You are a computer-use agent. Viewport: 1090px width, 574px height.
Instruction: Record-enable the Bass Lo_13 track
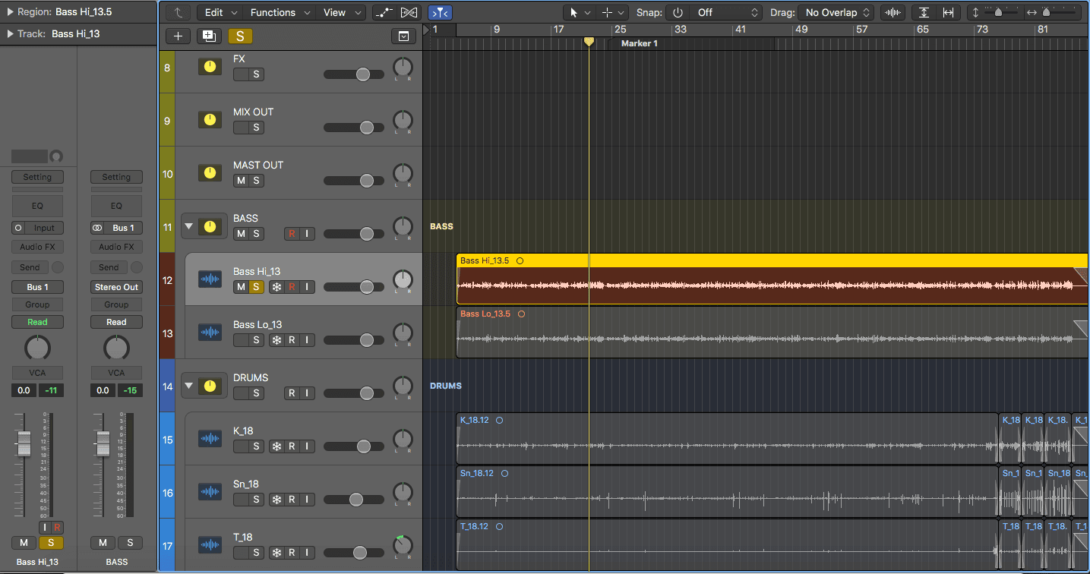(x=292, y=340)
